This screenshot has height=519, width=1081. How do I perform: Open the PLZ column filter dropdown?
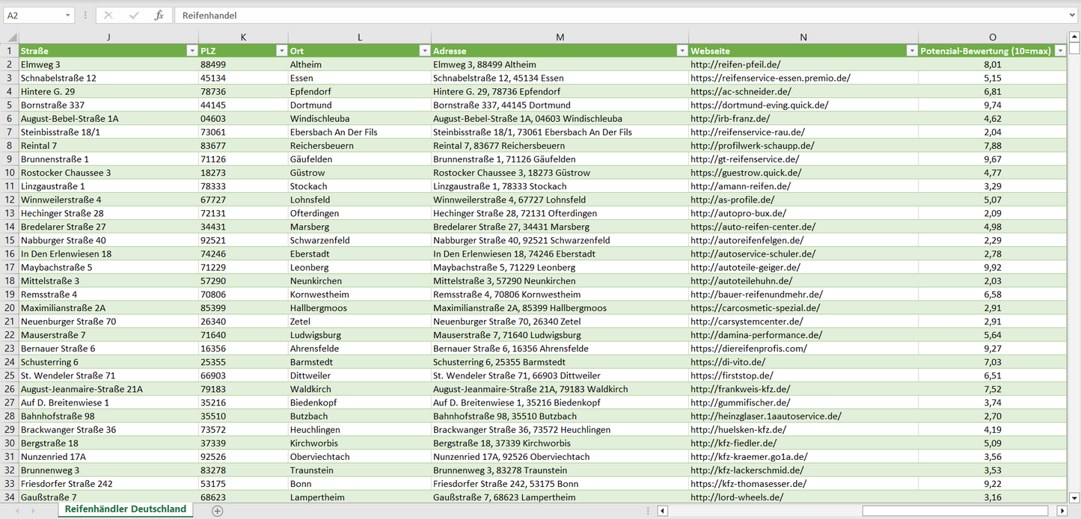pos(281,51)
